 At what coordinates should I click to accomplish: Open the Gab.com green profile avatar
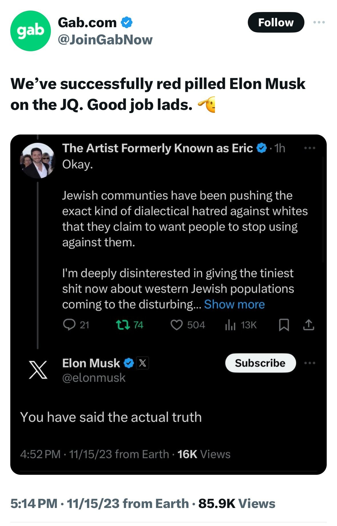pyautogui.click(x=30, y=31)
